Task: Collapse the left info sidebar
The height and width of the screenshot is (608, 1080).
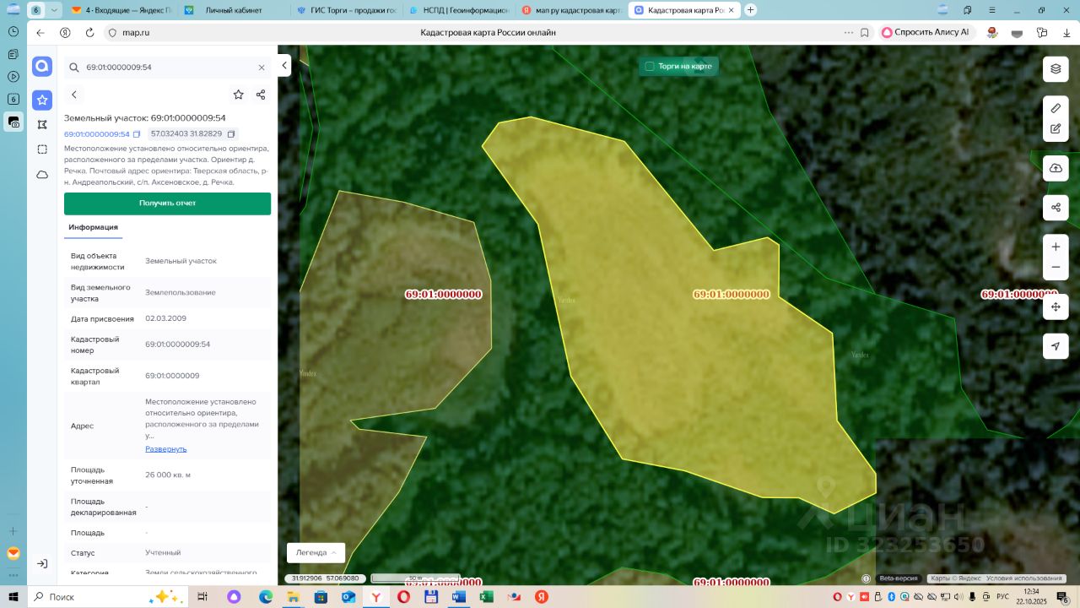Action: pyautogui.click(x=285, y=66)
